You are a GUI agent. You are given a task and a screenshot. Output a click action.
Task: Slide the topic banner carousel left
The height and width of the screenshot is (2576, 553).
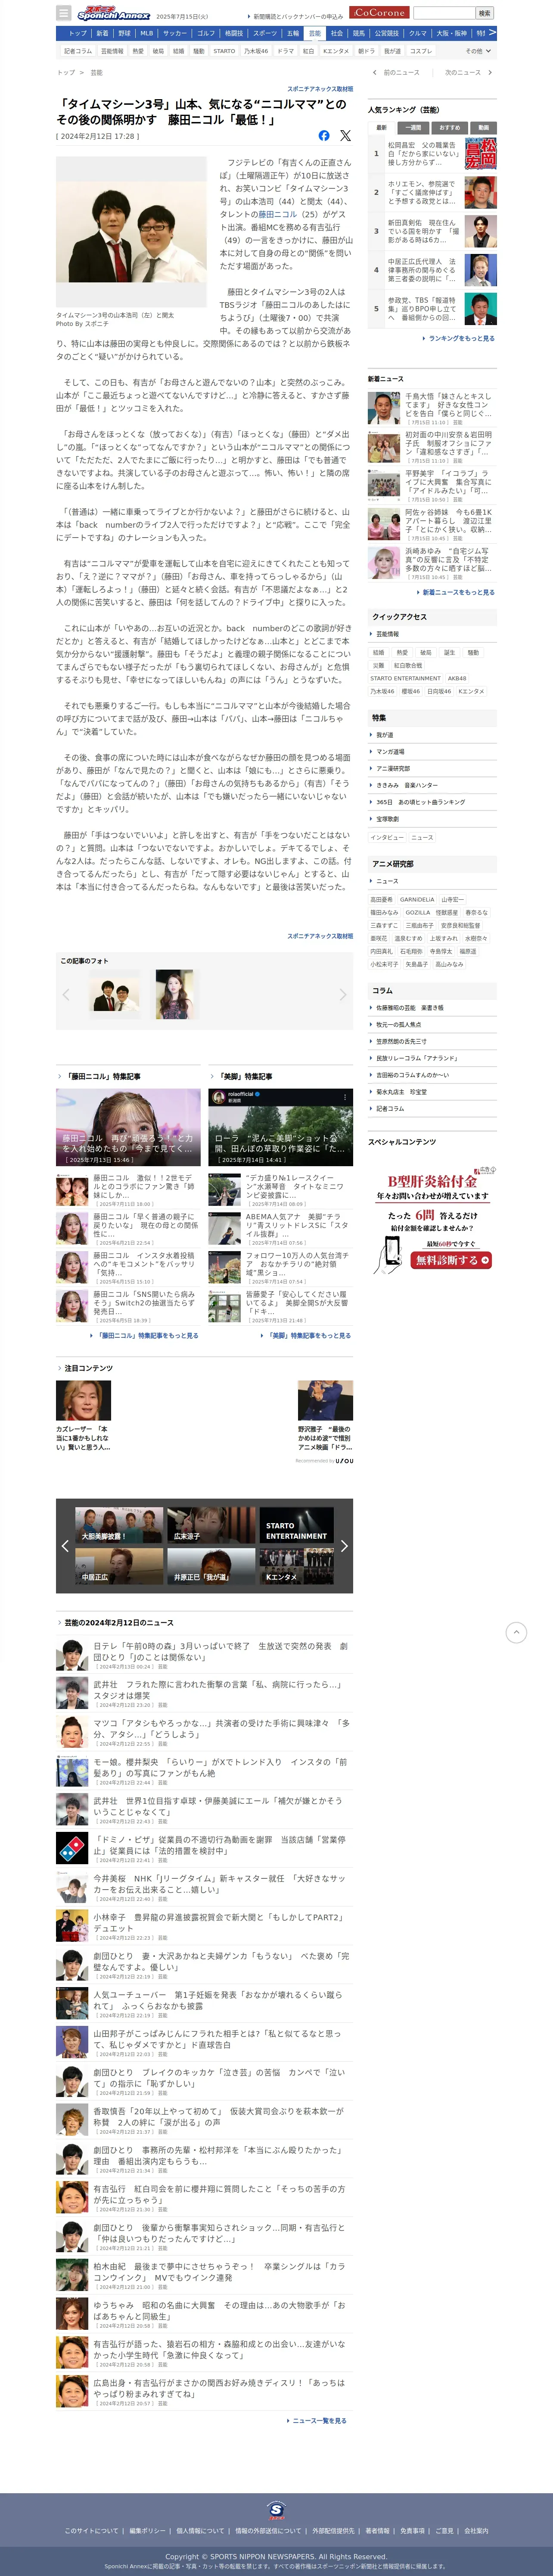[65, 1546]
